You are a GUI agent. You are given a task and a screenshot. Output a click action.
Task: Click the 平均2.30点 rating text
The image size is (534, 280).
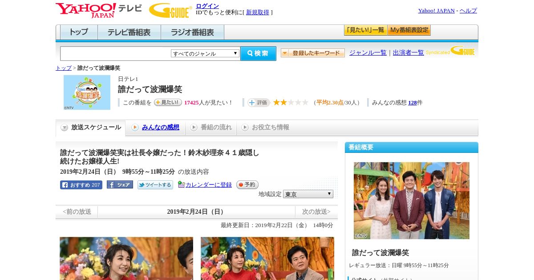click(330, 103)
